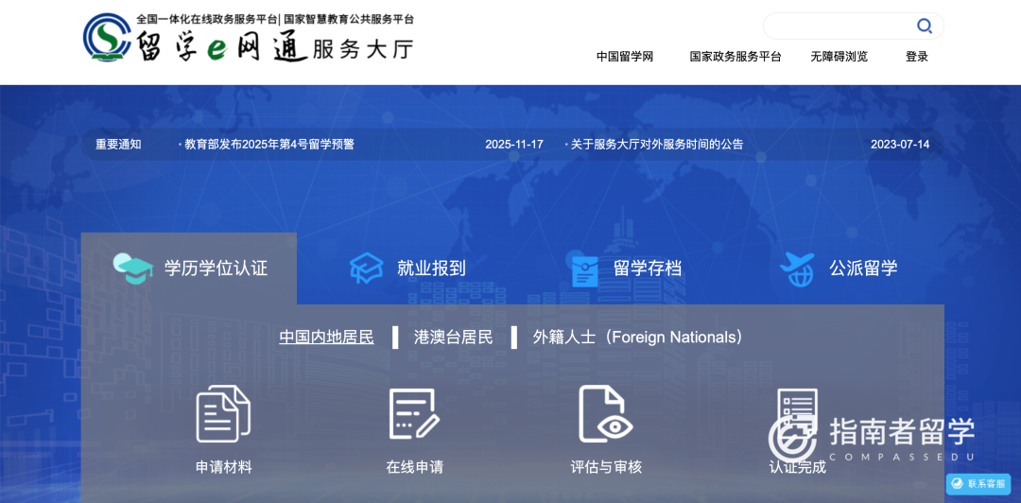This screenshot has height=503, width=1021.
Task: Click the 留学存档 archive folder icon
Action: click(584, 269)
